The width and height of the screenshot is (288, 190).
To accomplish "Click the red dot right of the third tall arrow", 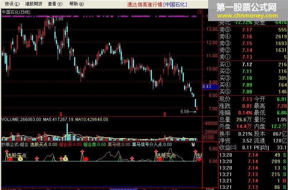I will point(86,159).
